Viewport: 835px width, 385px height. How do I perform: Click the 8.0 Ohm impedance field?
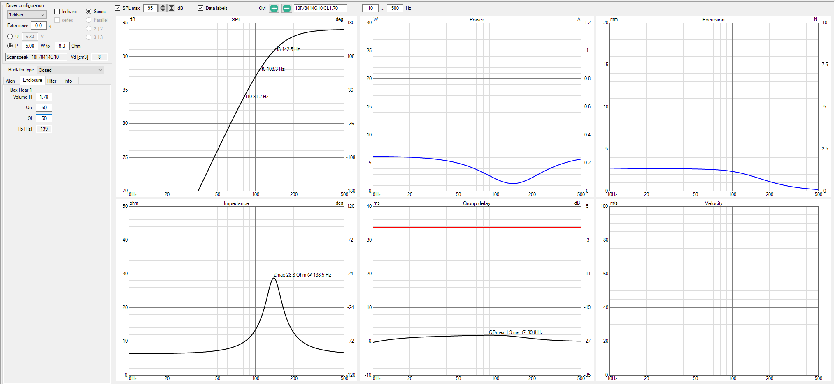tap(62, 46)
